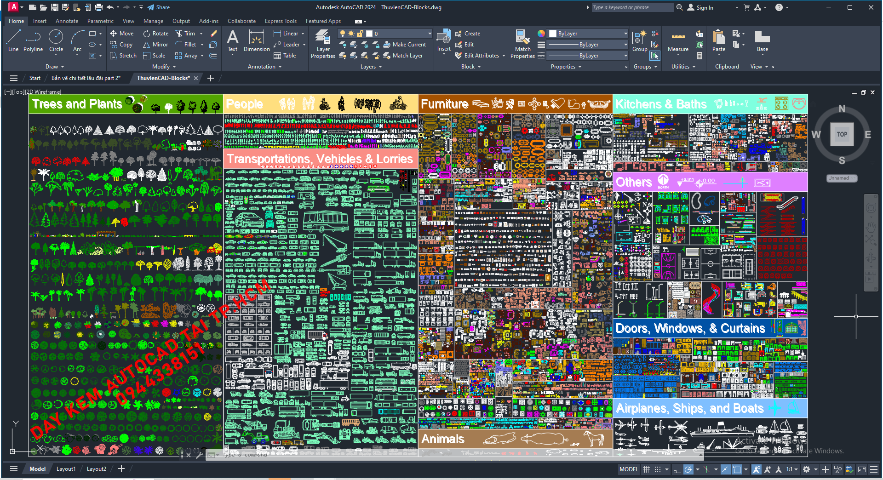Open Layer Properties manager
This screenshot has height=480, width=883.
point(323,44)
